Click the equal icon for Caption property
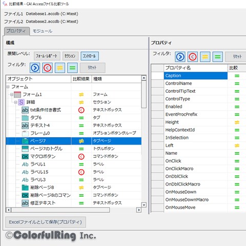The height and width of the screenshot is (246, 246). 237,76
